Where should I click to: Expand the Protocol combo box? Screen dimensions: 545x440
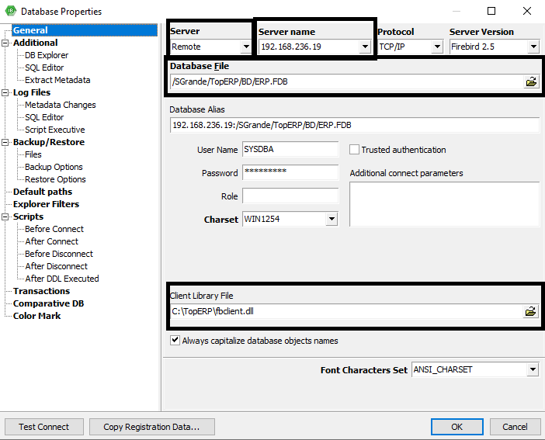438,47
